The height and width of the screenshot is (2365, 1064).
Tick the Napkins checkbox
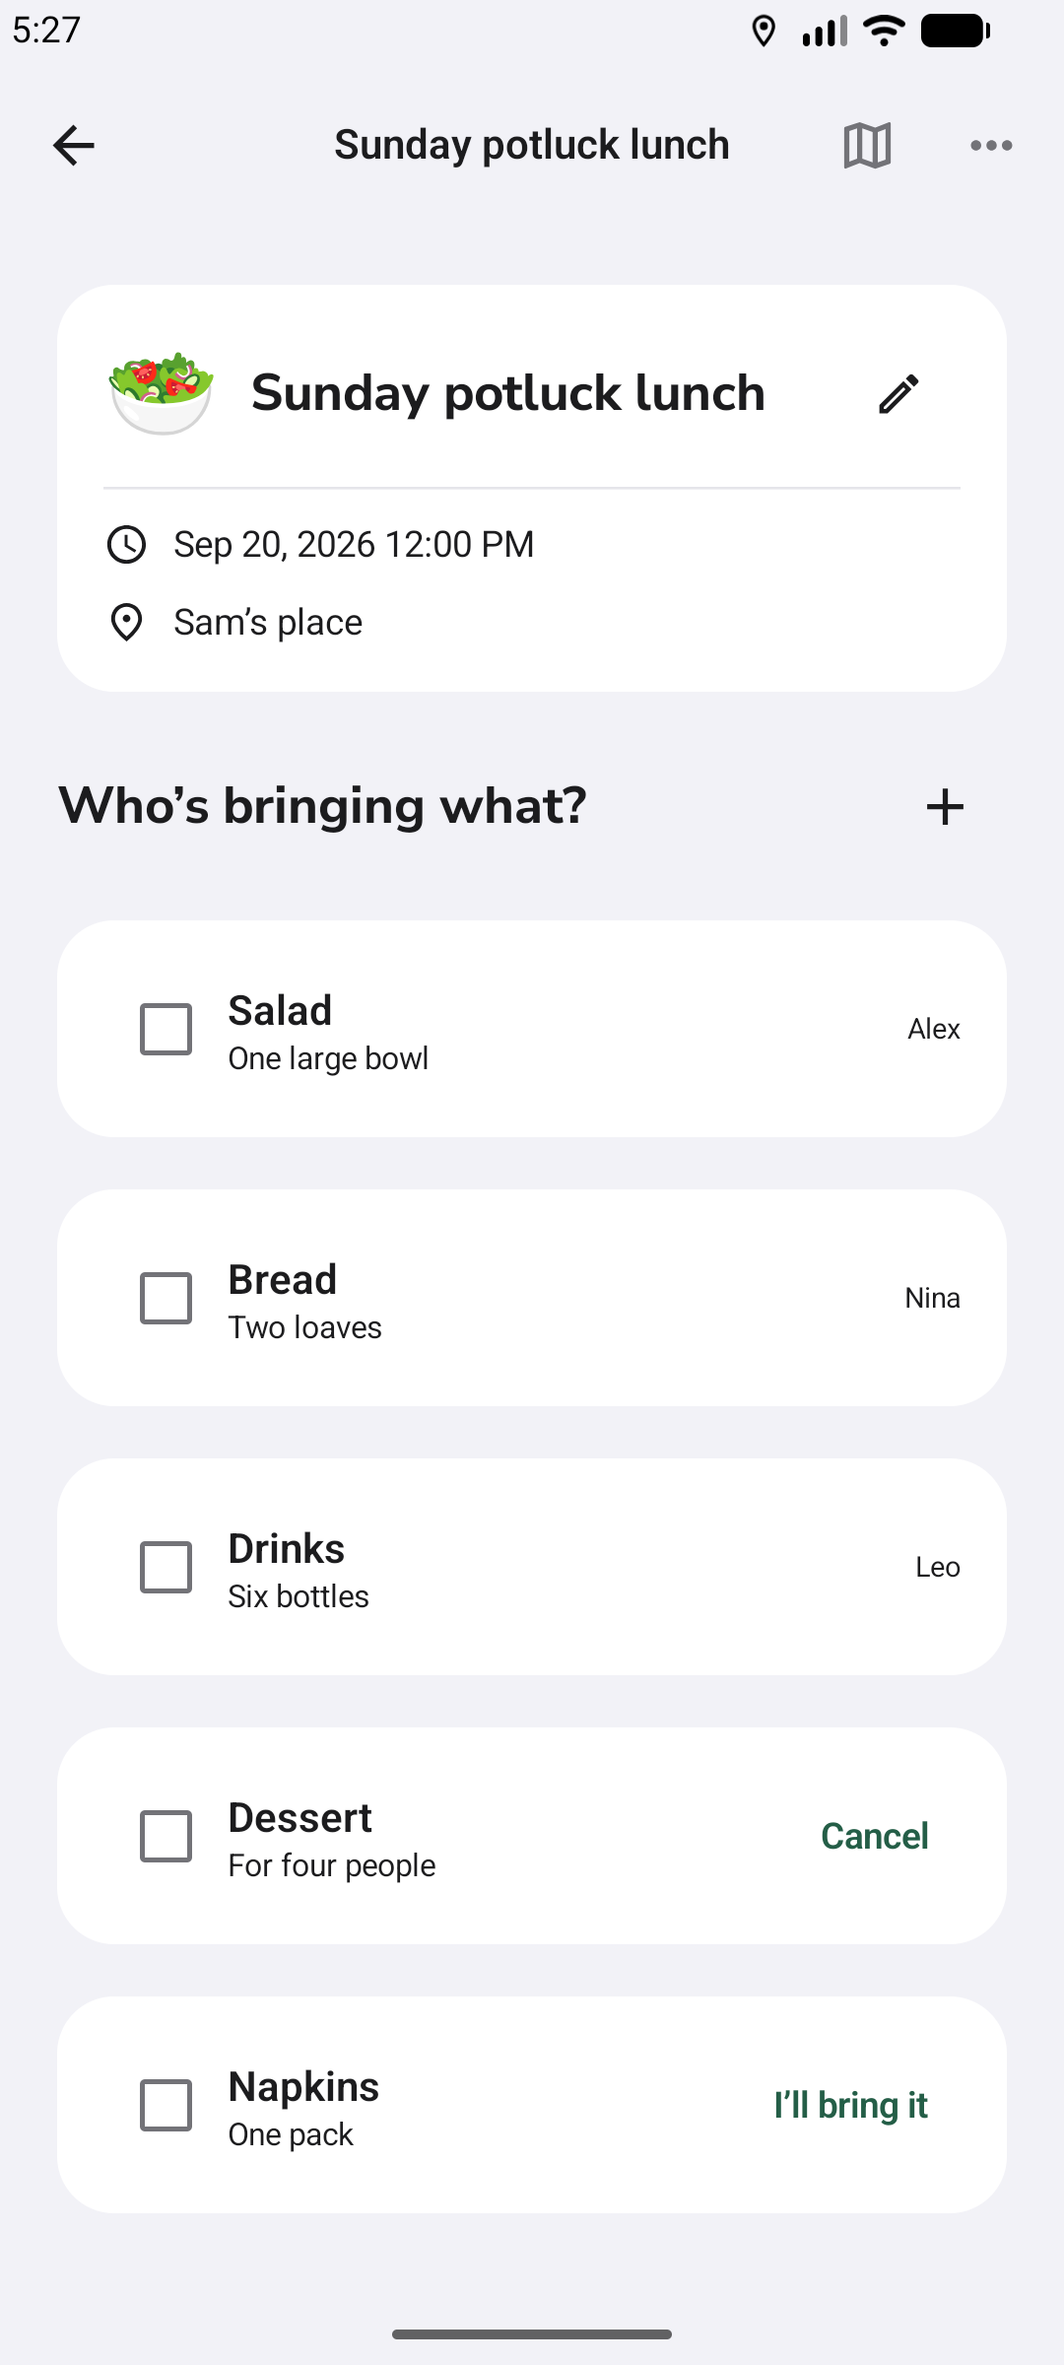[x=166, y=2105]
